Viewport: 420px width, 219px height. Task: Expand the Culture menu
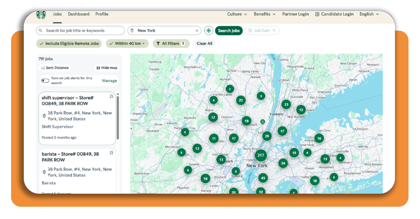(237, 14)
